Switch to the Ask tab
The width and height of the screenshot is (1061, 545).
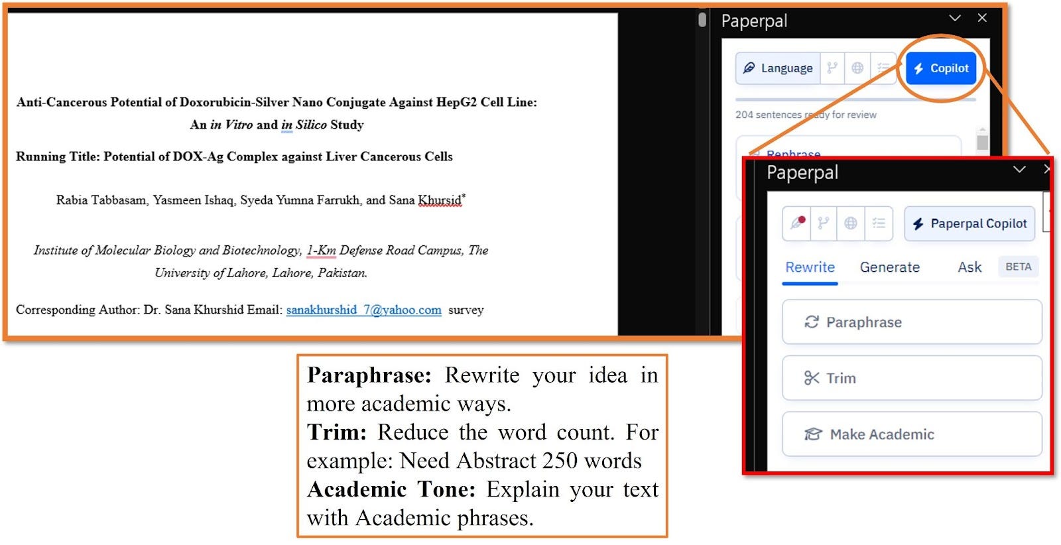point(969,267)
